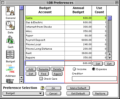
Task: Enable the Check Case checkbox
Action: [x=41, y=79]
